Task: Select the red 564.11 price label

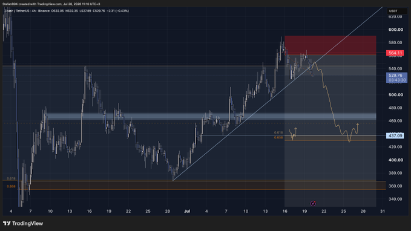Action: click(x=395, y=53)
